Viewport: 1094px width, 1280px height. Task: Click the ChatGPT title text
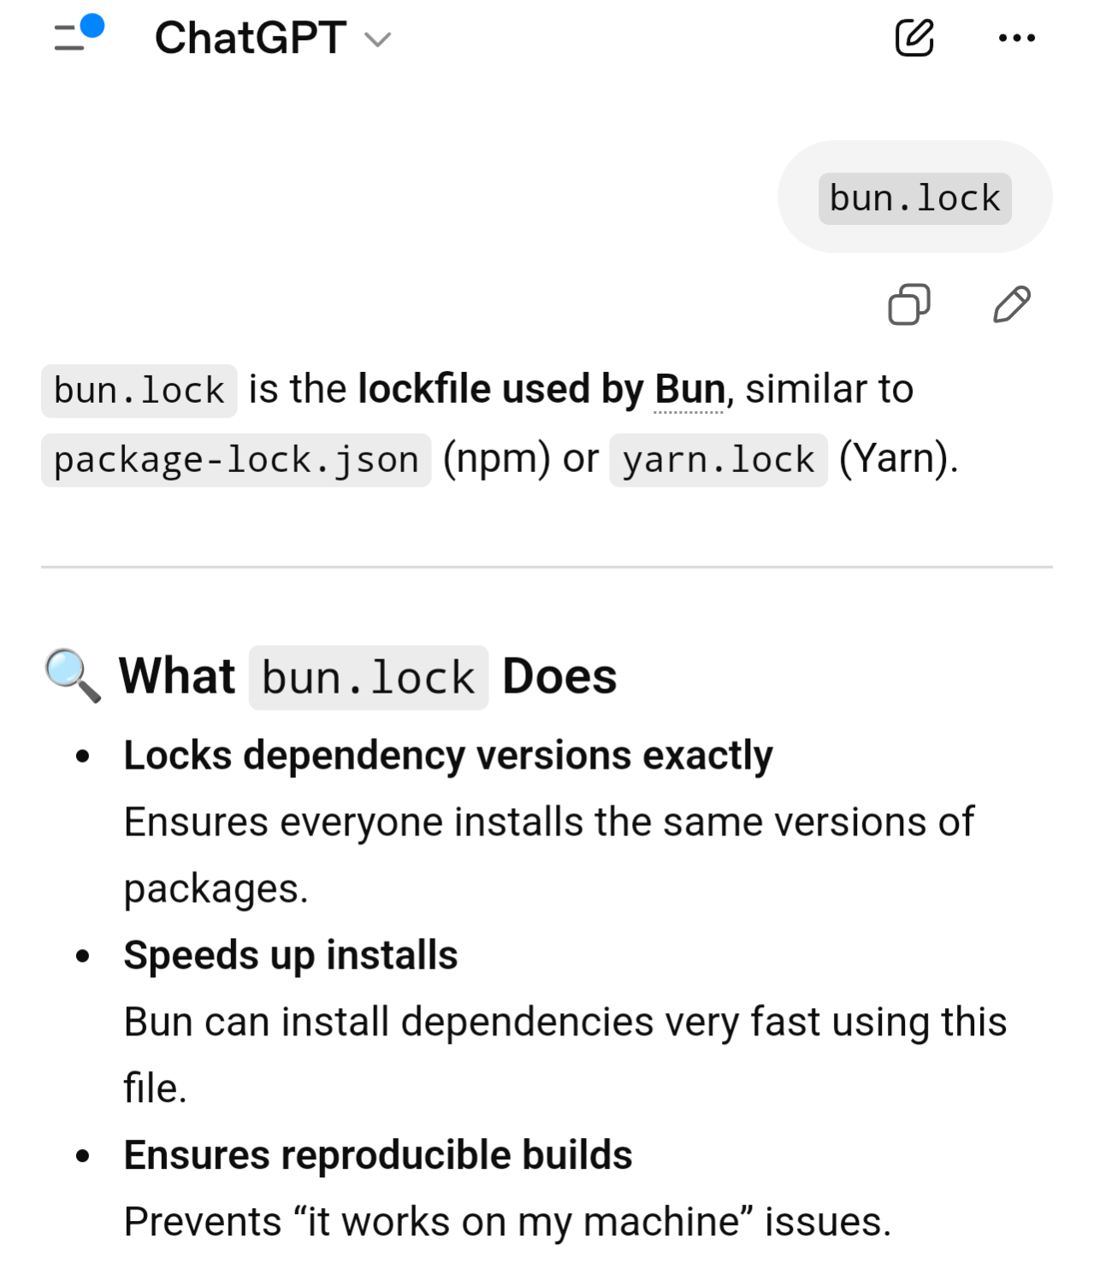250,38
